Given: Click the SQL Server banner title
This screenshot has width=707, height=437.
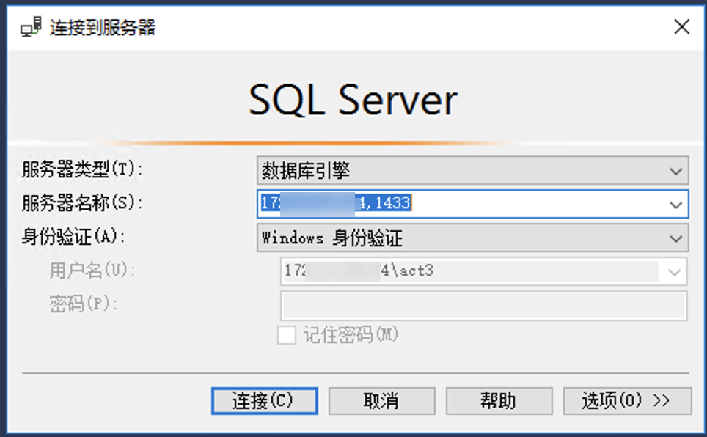Looking at the screenshot, I should pos(353,100).
